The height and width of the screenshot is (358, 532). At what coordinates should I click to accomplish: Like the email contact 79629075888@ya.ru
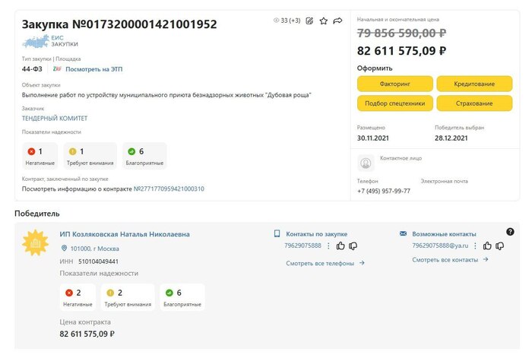click(487, 246)
